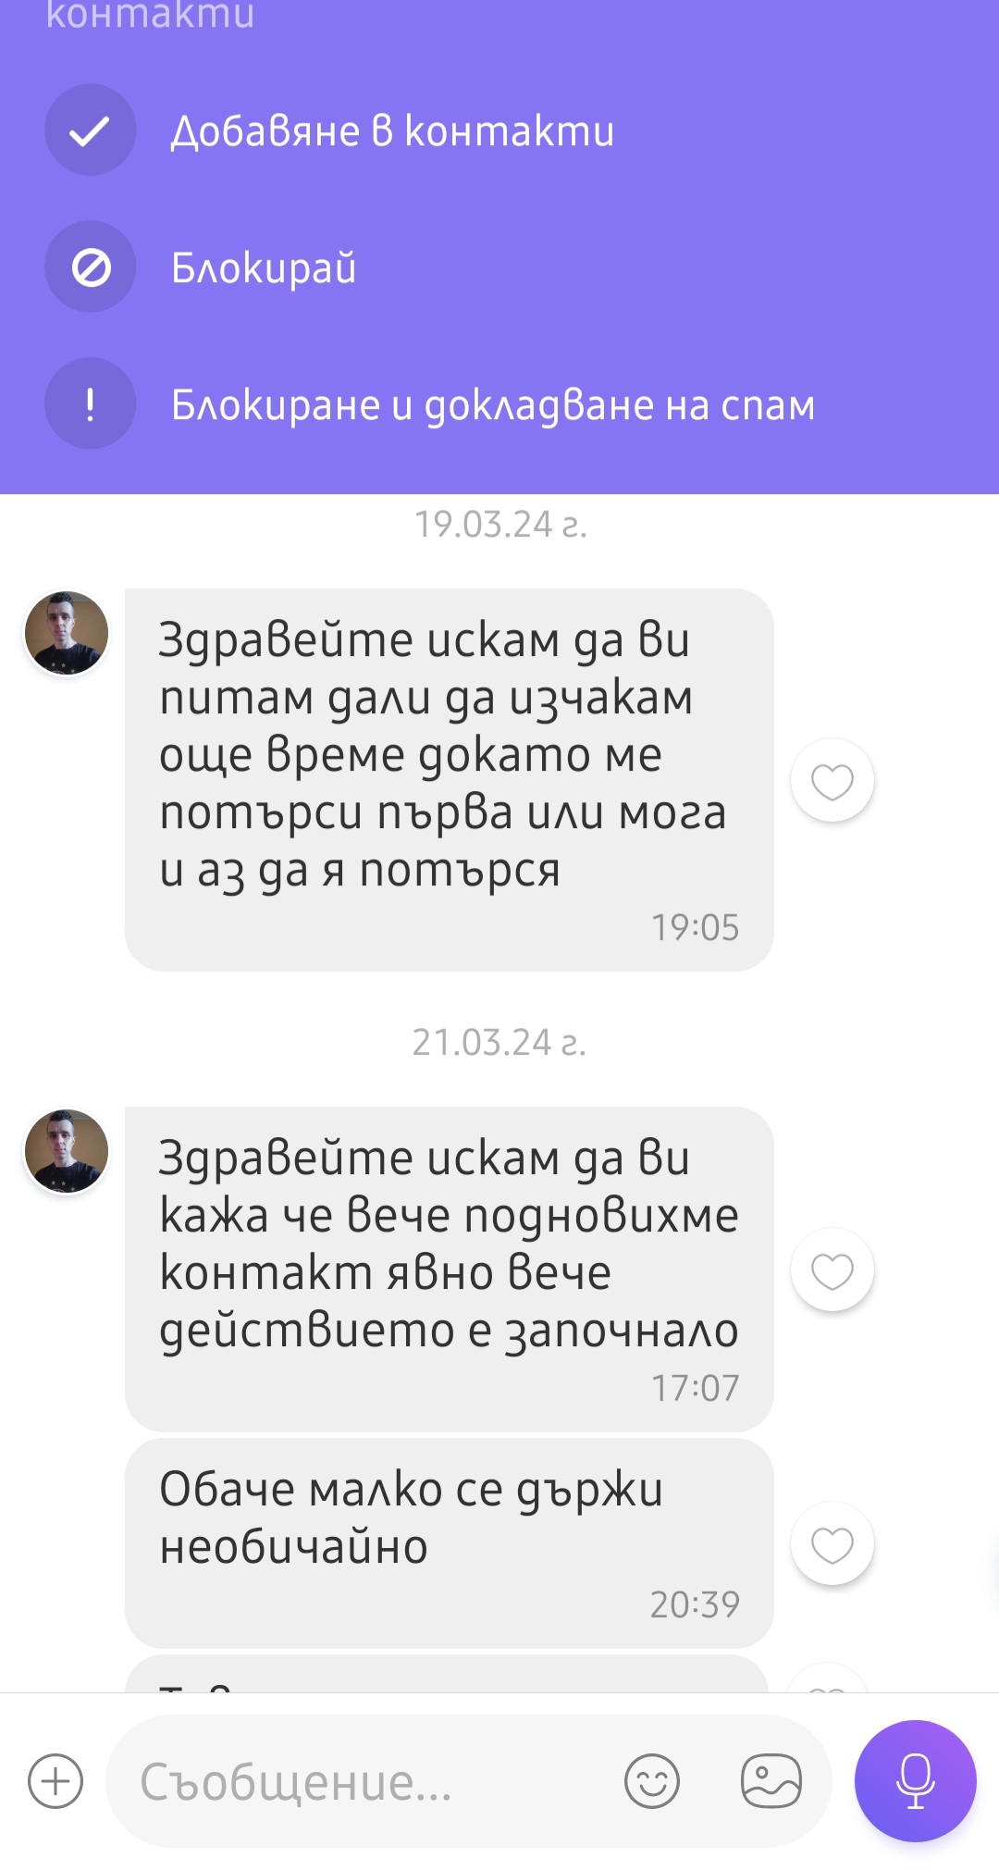Choose Блокиране и докладване на спам
Viewport: 999px width, 1870px height.
[x=493, y=404]
